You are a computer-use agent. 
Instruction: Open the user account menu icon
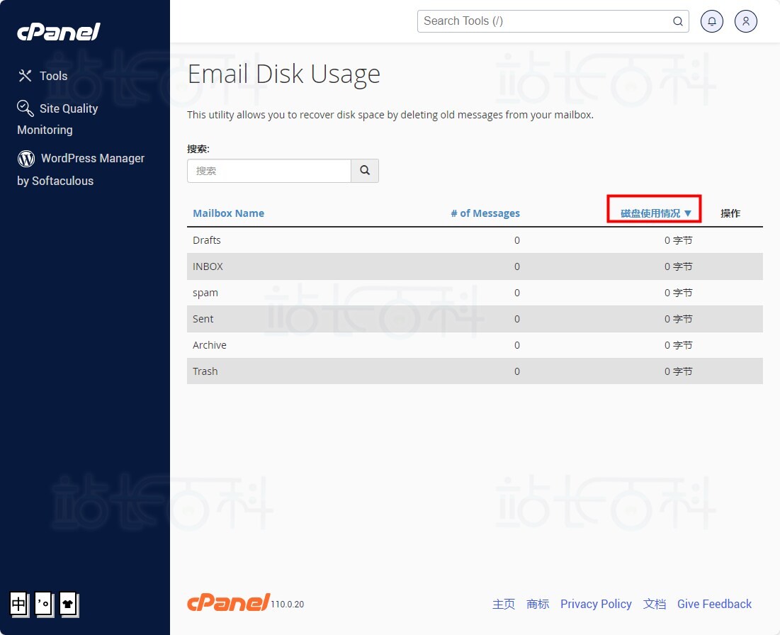(745, 21)
